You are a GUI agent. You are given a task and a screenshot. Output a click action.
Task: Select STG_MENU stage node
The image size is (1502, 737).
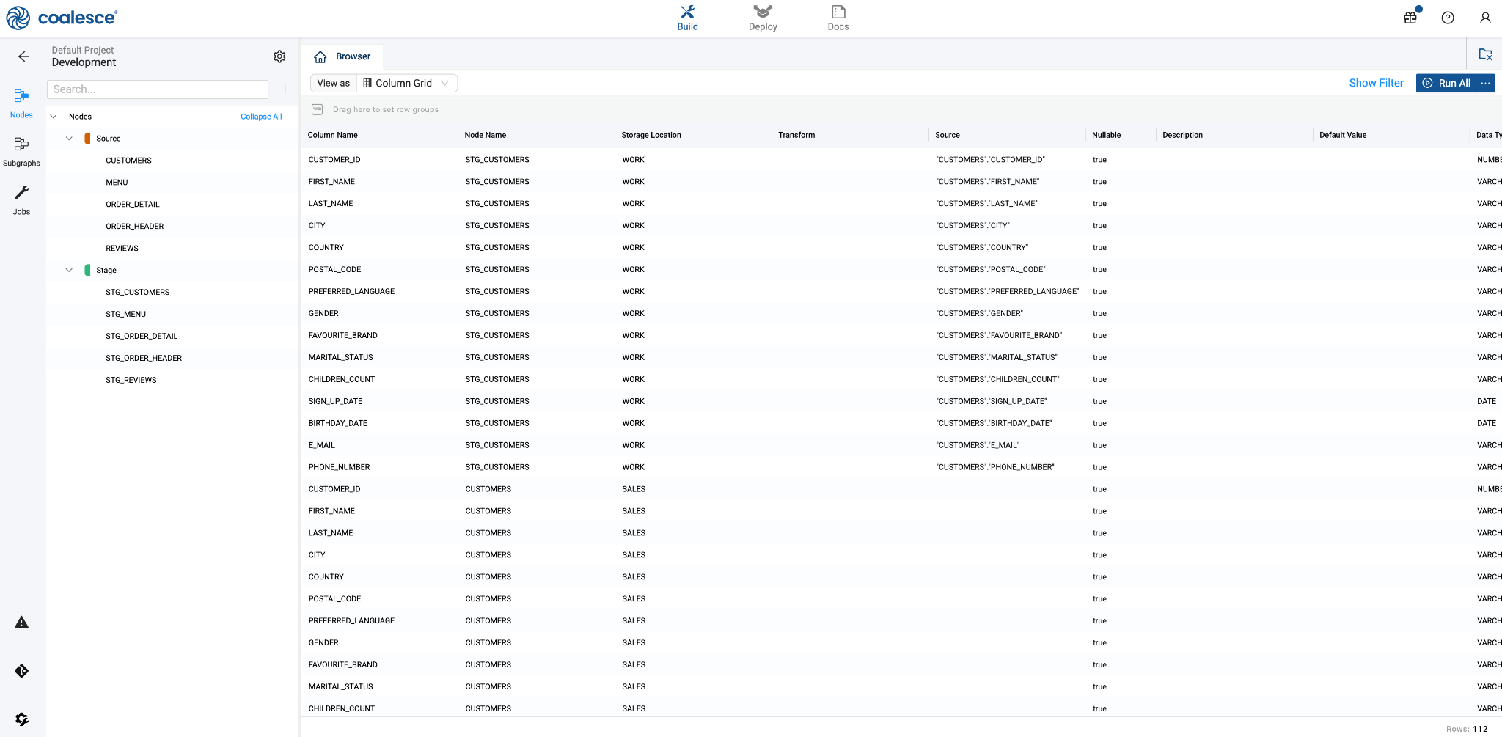pos(126,315)
